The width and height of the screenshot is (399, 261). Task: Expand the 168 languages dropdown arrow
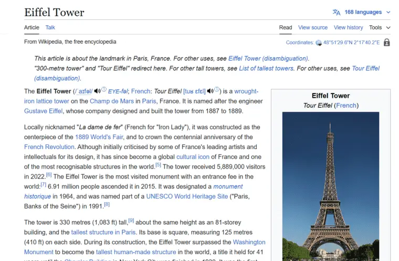point(388,12)
